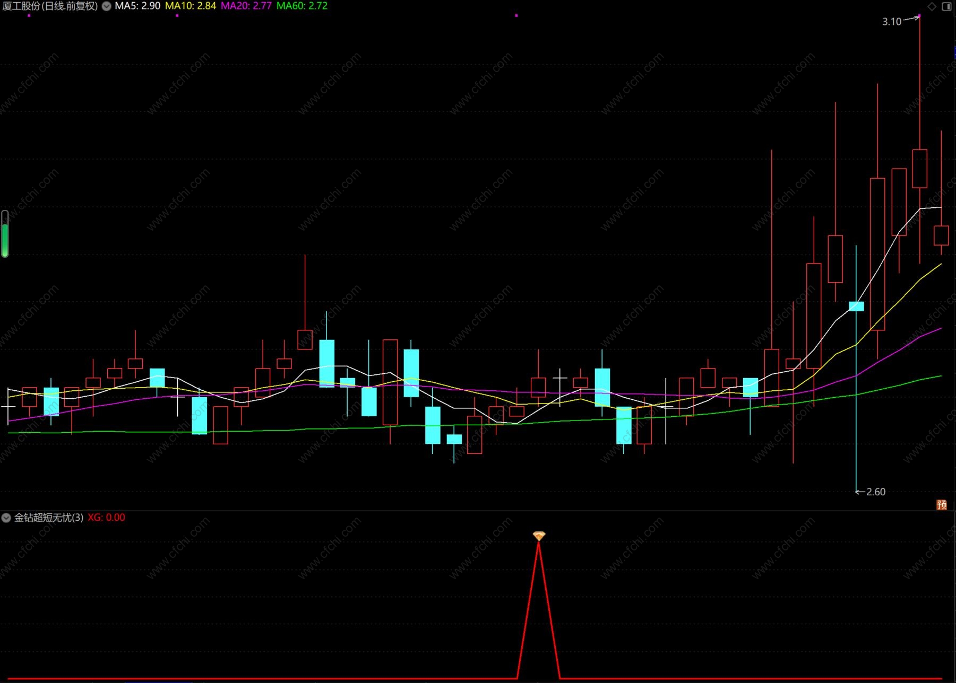956x683 pixels.
Task: Click the 2.60 low price label
Action: click(x=876, y=492)
